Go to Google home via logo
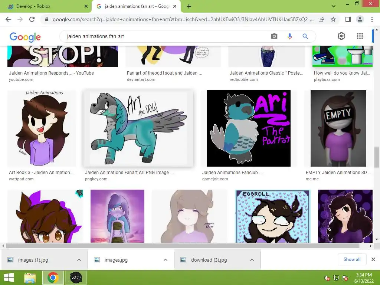380x285 pixels. pyautogui.click(x=25, y=37)
